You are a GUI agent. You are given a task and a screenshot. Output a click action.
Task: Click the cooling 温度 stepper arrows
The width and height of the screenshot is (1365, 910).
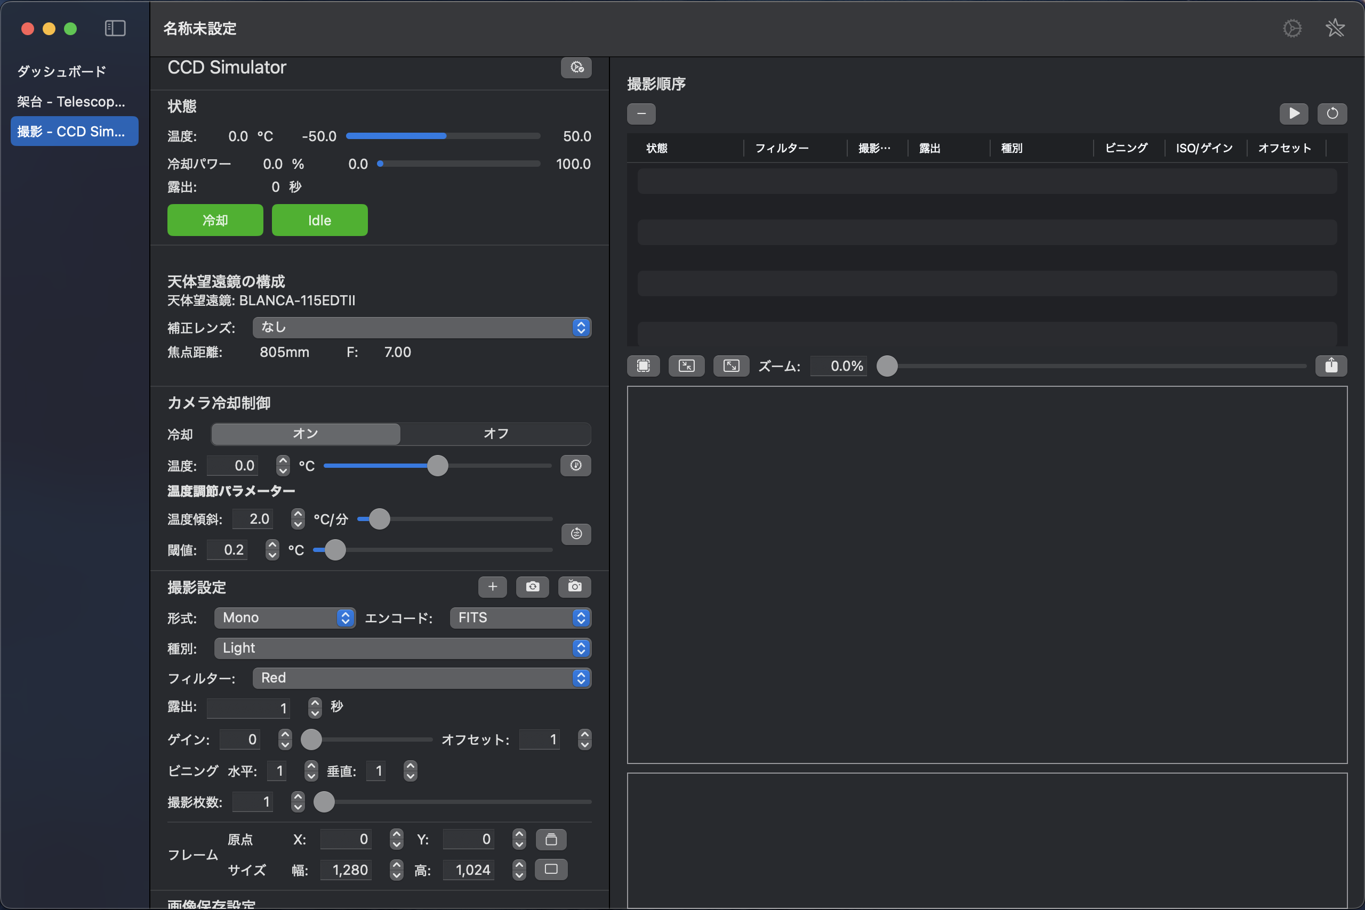coord(283,466)
